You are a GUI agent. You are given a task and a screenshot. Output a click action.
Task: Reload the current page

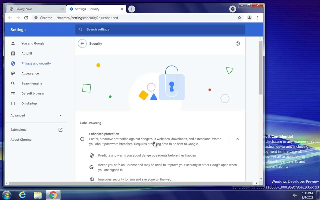coord(26,18)
